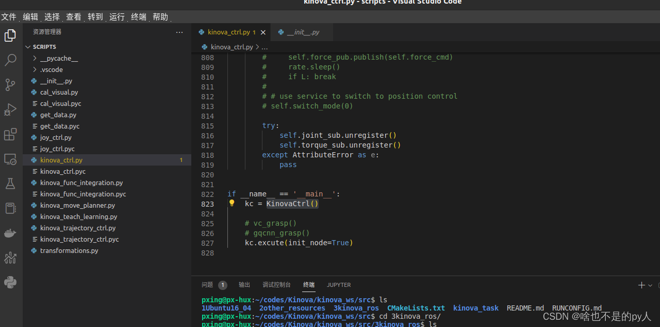Viewport: 660px width, 327px height.
Task: Open kinova_ctrl.pyc in the explorer
Action: click(107, 171)
